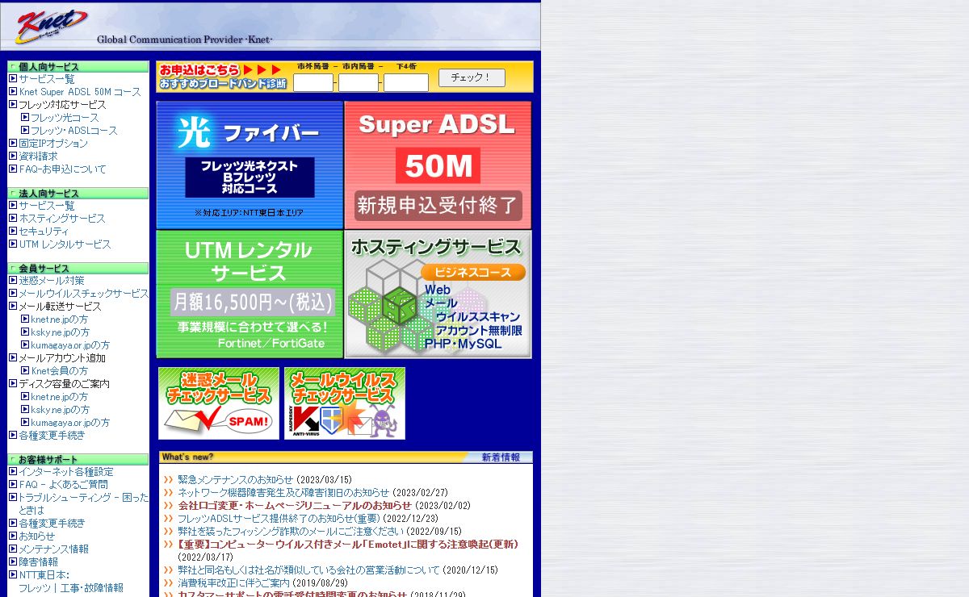Open サービス一覧 under 法人向サービス
Image resolution: width=969 pixels, height=597 pixels.
pos(47,206)
